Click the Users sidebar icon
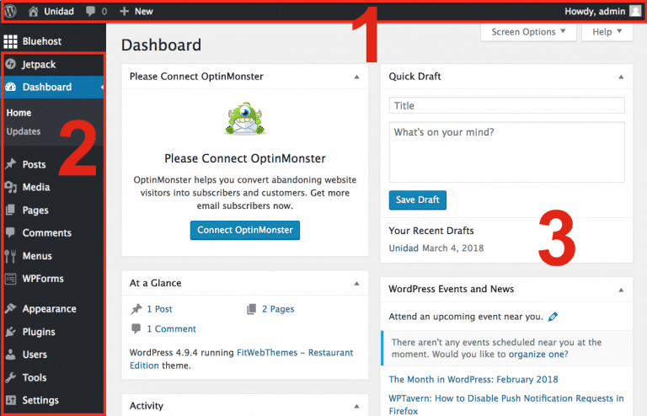647x416 pixels. [x=10, y=355]
